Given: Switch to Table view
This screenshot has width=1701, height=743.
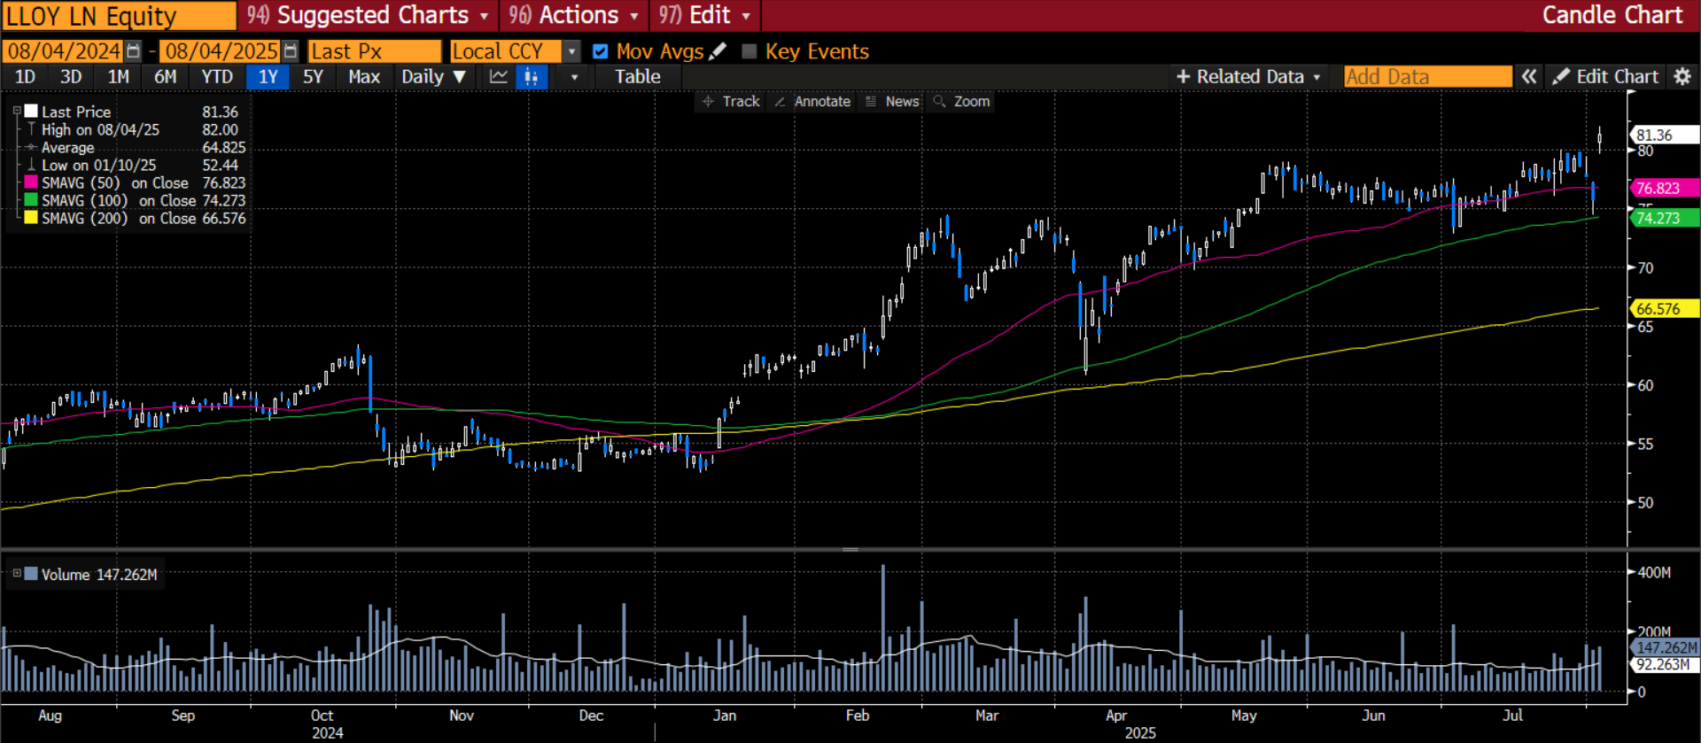Looking at the screenshot, I should [x=638, y=77].
